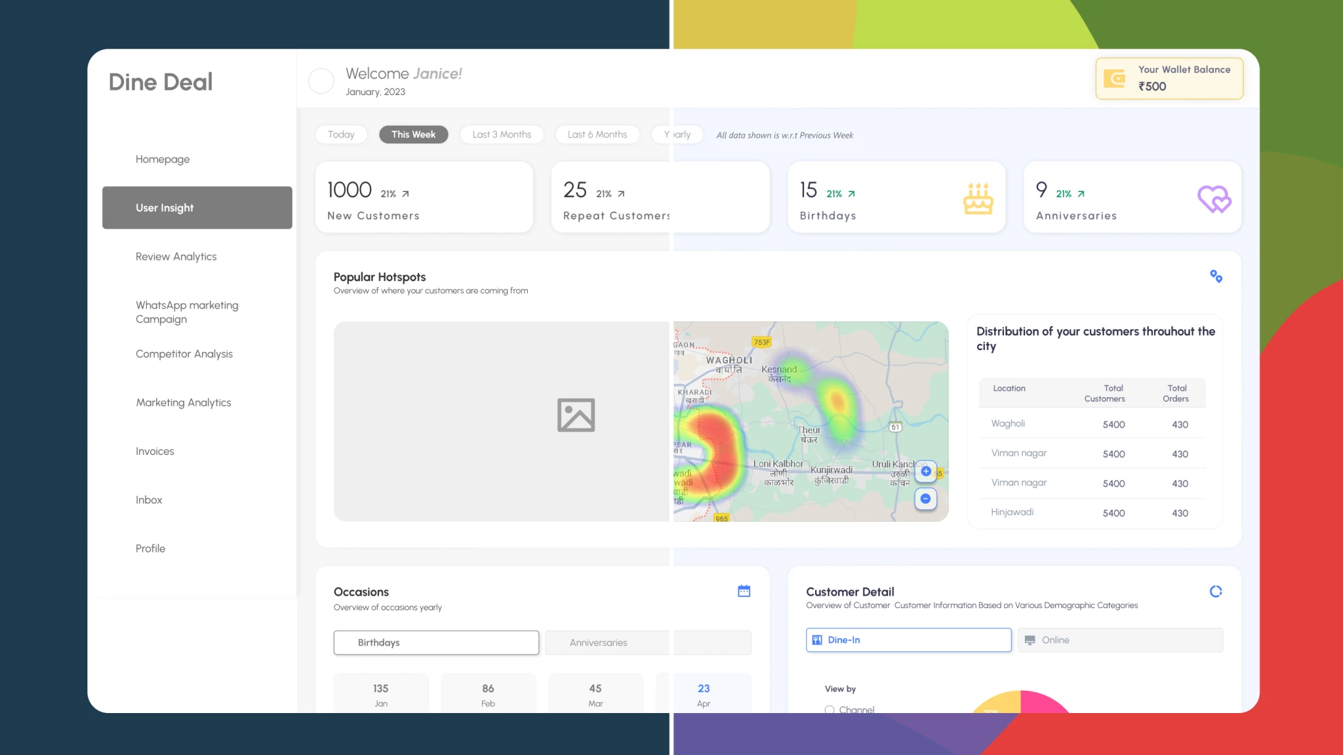The image size is (1343, 755).
Task: Switch to the Dine-In tab
Action: click(909, 640)
